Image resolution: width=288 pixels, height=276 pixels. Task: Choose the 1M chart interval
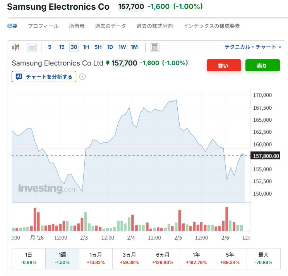click(134, 47)
